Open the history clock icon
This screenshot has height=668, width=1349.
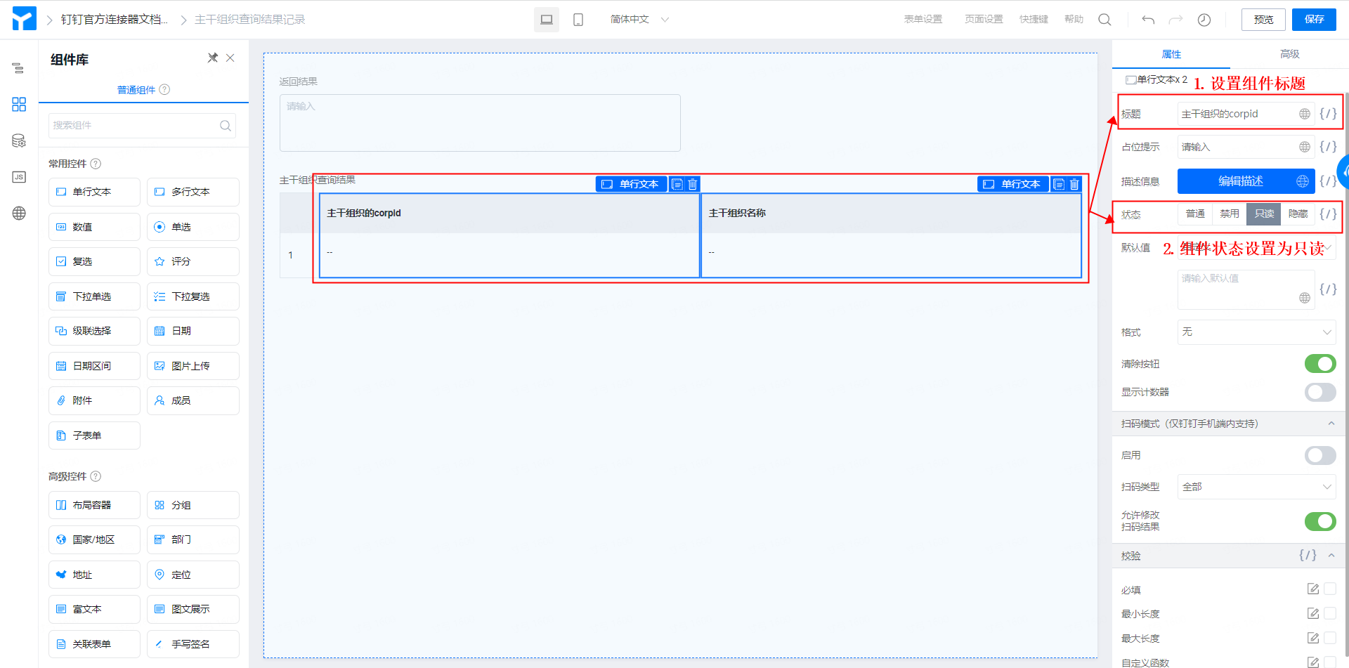(x=1204, y=20)
